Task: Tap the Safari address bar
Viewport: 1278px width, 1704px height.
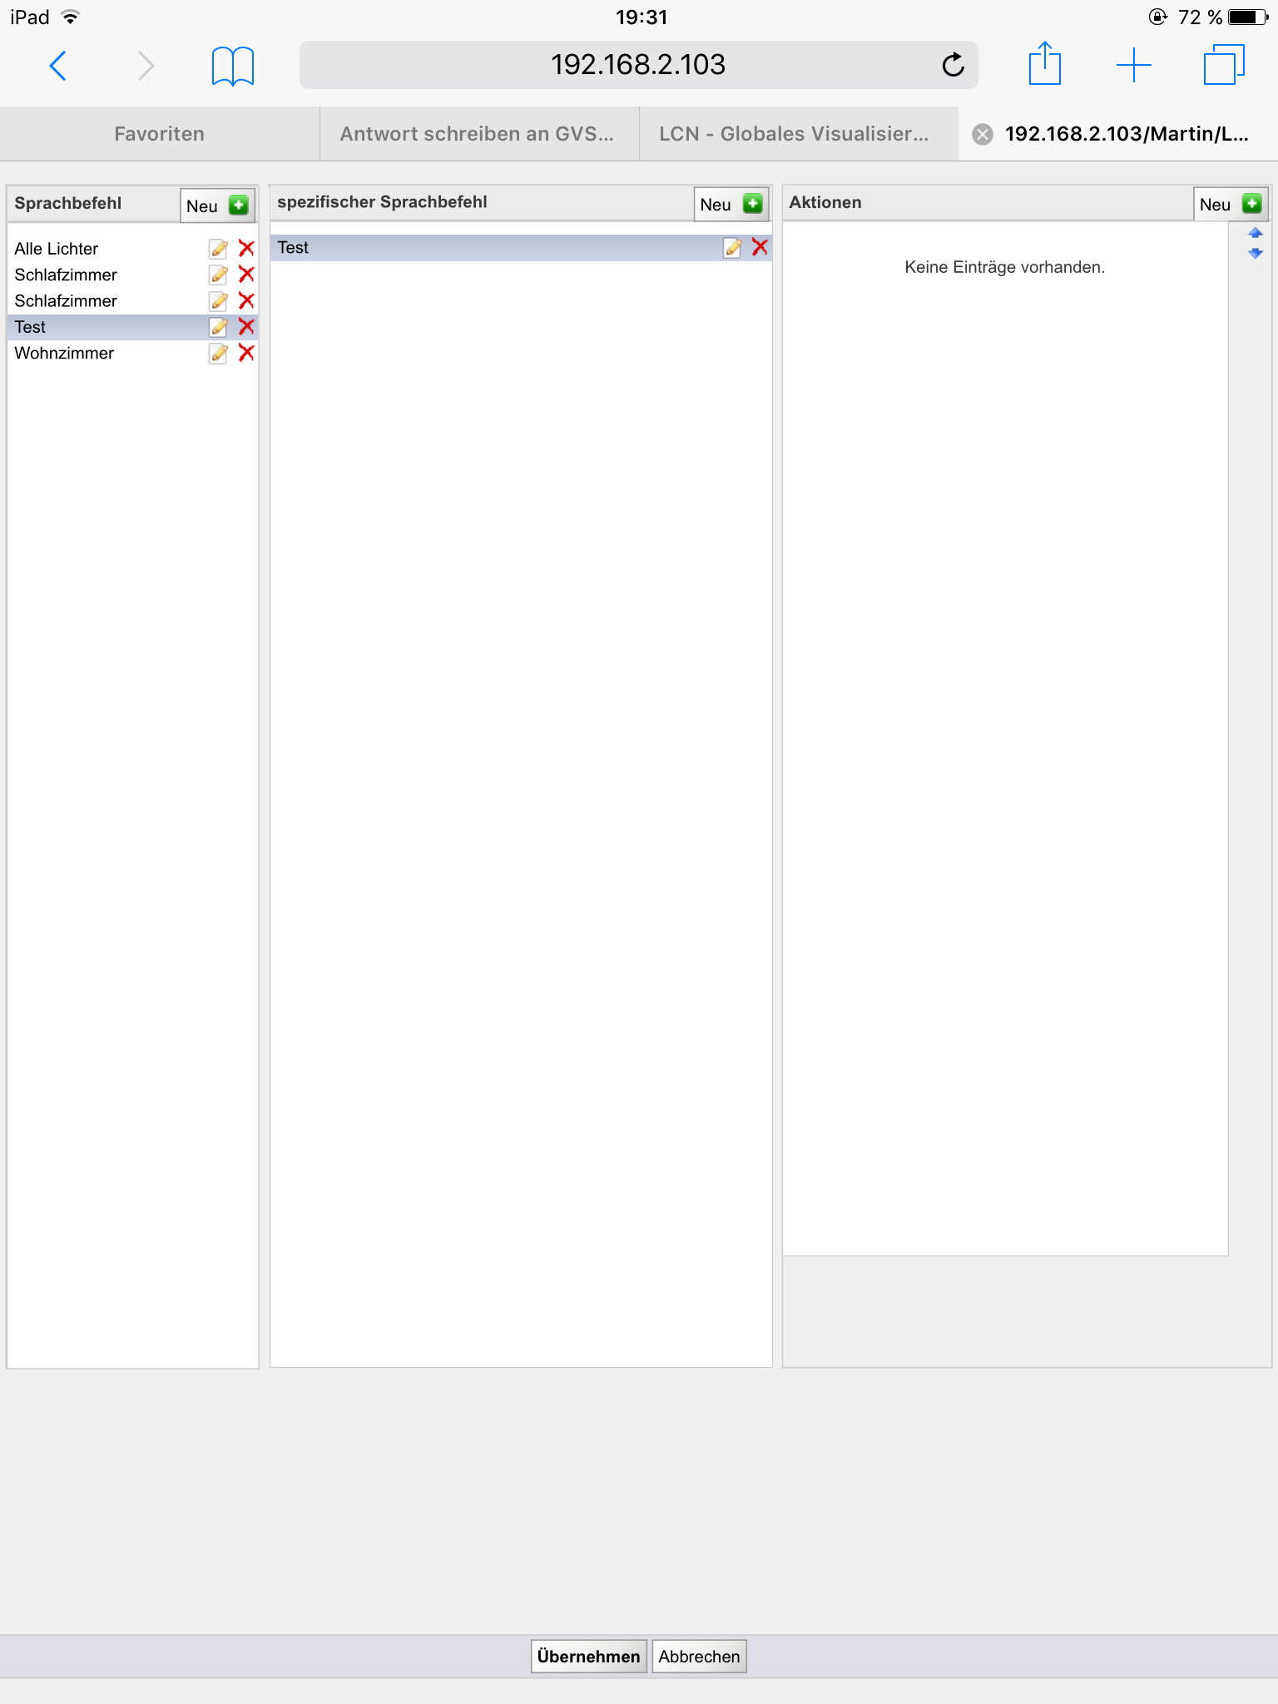Action: tap(637, 65)
